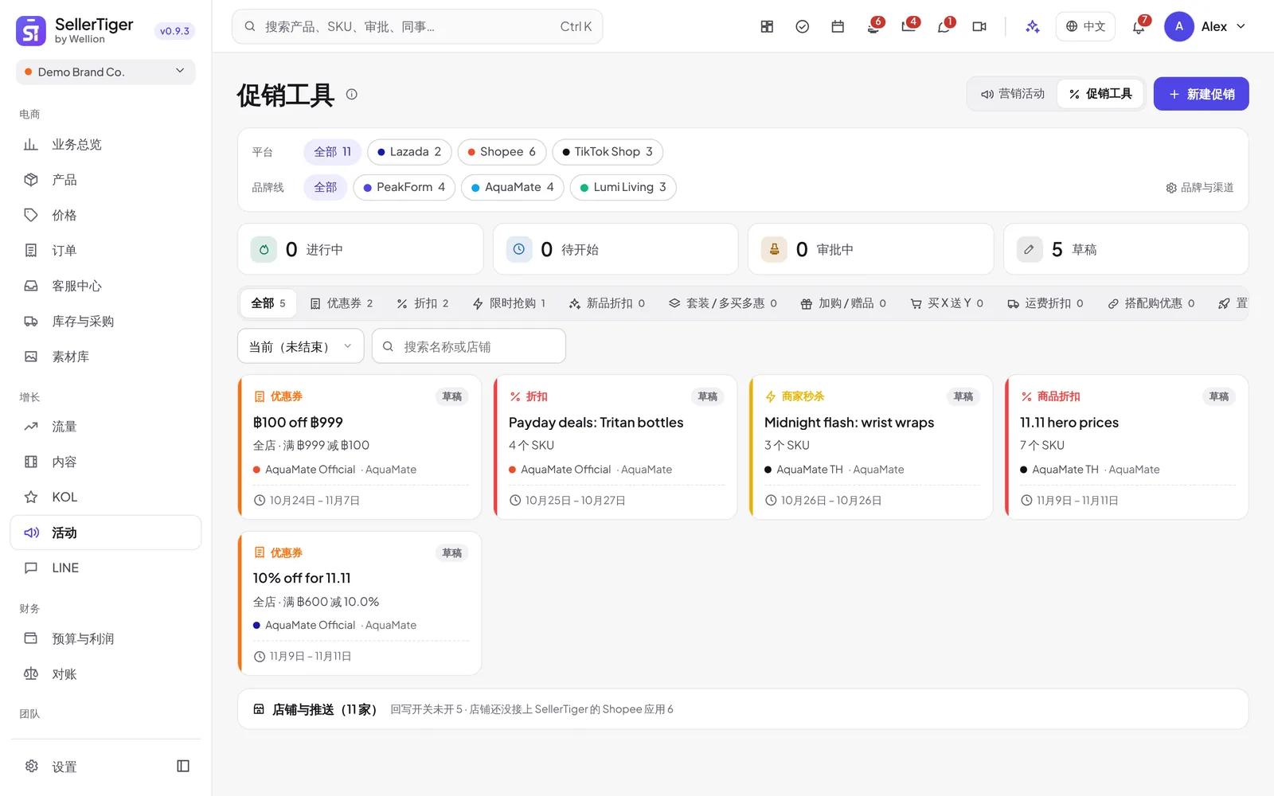Open 产品 in the sidebar
Image resolution: width=1274 pixels, height=796 pixels.
tap(105, 180)
